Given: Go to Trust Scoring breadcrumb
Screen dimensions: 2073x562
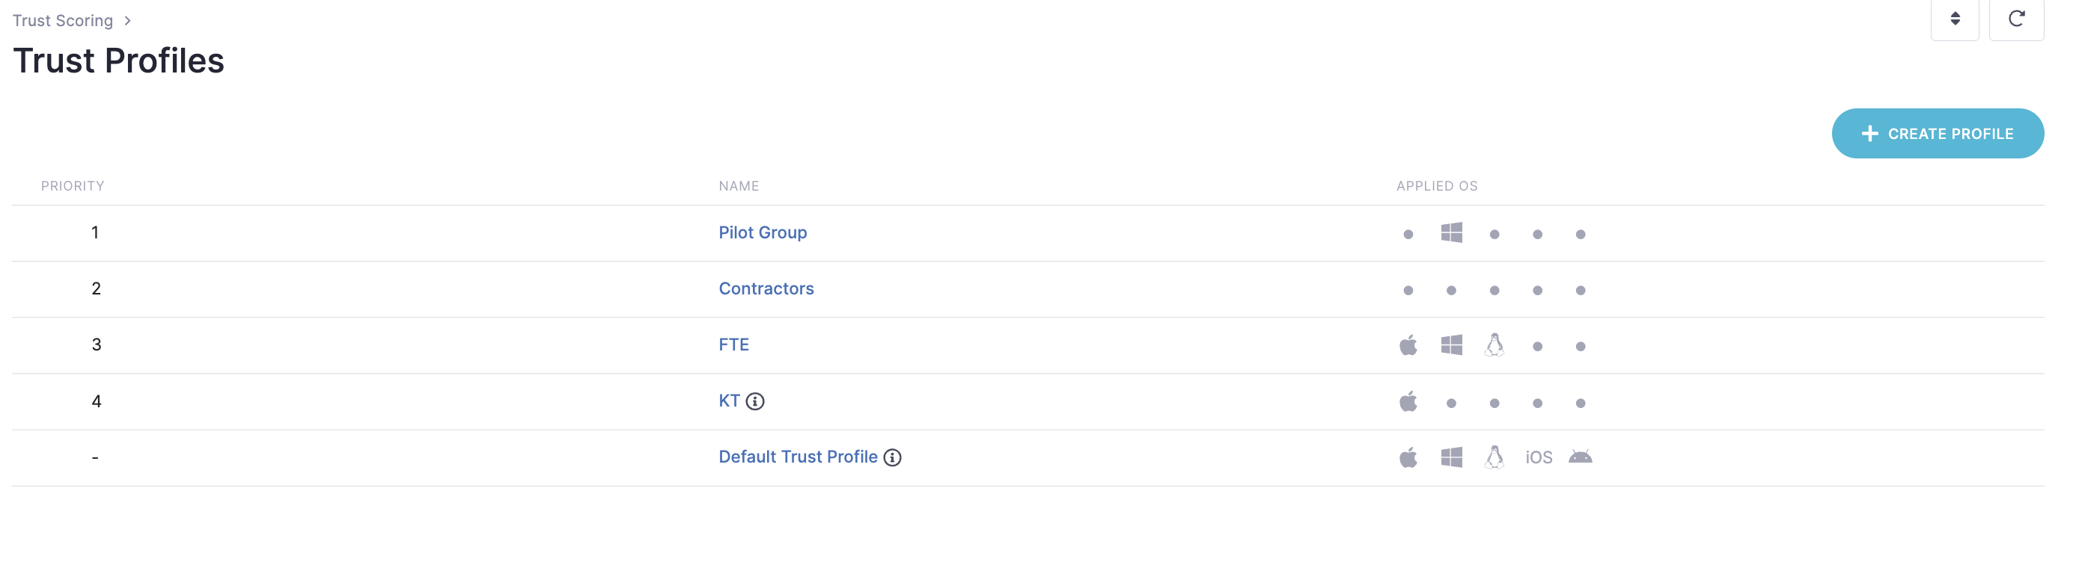Looking at the screenshot, I should point(63,21).
